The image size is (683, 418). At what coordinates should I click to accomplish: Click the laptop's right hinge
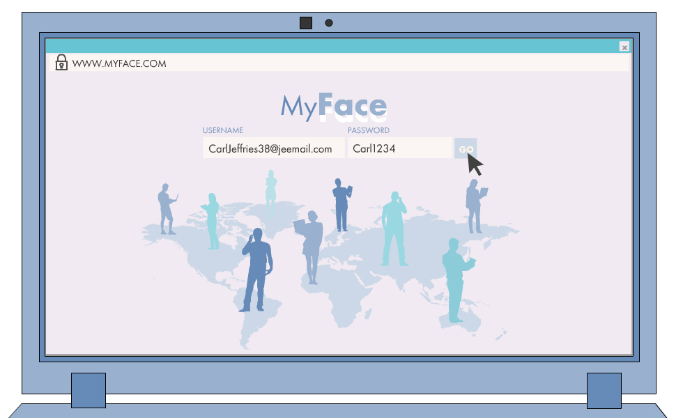[x=604, y=390]
